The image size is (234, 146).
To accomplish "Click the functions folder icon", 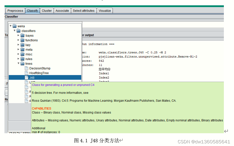I will (x=22, y=40).
